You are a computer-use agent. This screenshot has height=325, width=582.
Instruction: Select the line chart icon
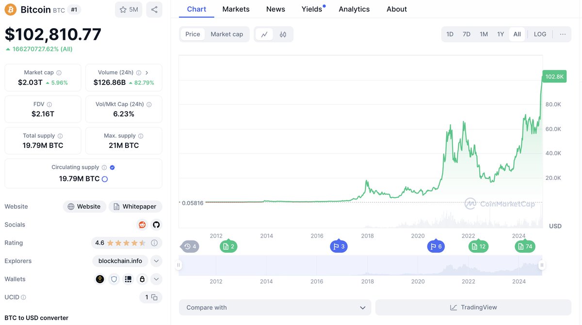pyautogui.click(x=264, y=34)
